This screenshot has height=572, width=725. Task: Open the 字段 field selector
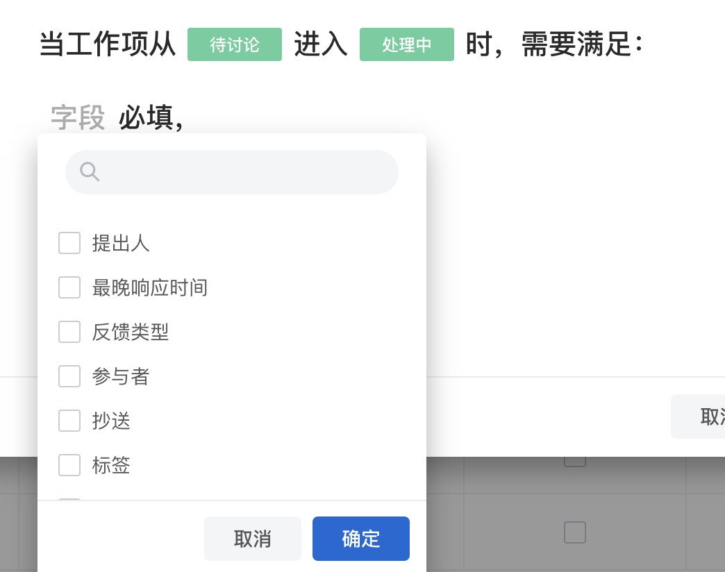78,117
